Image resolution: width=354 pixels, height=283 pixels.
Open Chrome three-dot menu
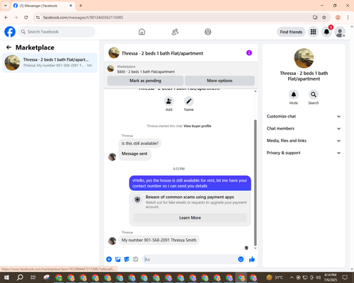tap(348, 18)
